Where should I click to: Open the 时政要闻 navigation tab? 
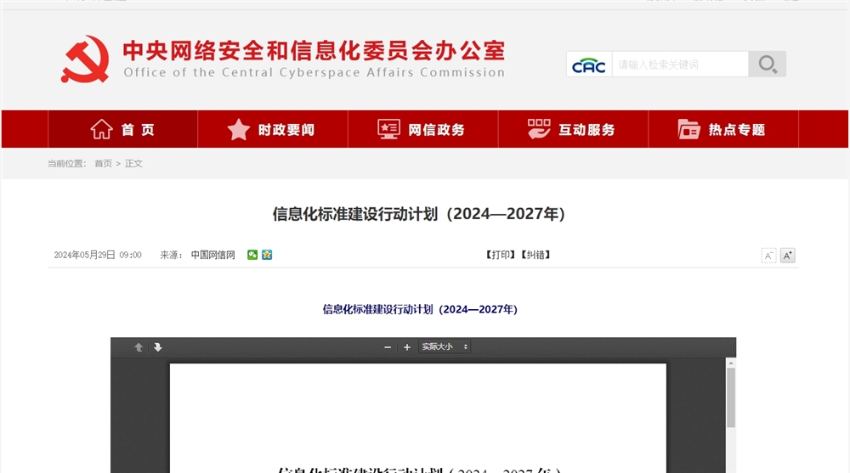pos(273,130)
